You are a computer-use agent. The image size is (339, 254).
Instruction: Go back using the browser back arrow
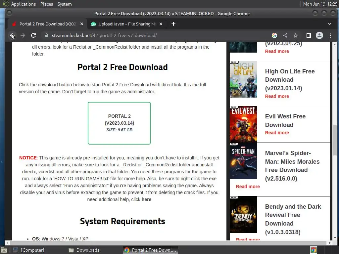[12, 35]
